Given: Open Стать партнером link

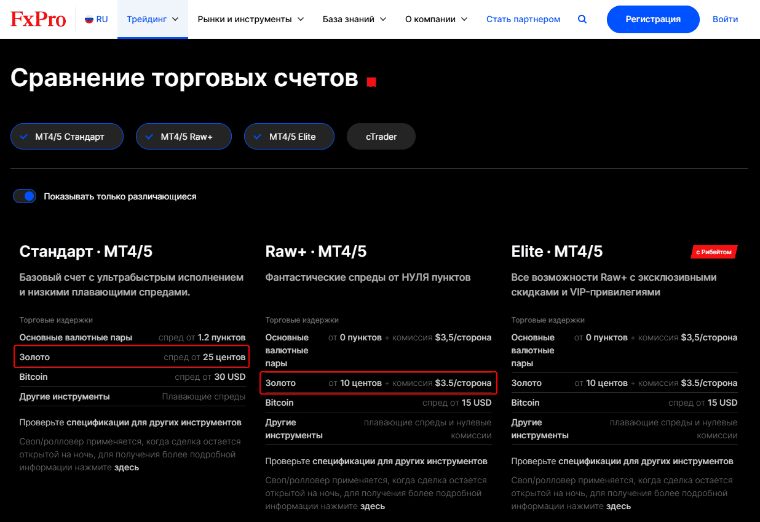Looking at the screenshot, I should coord(523,19).
